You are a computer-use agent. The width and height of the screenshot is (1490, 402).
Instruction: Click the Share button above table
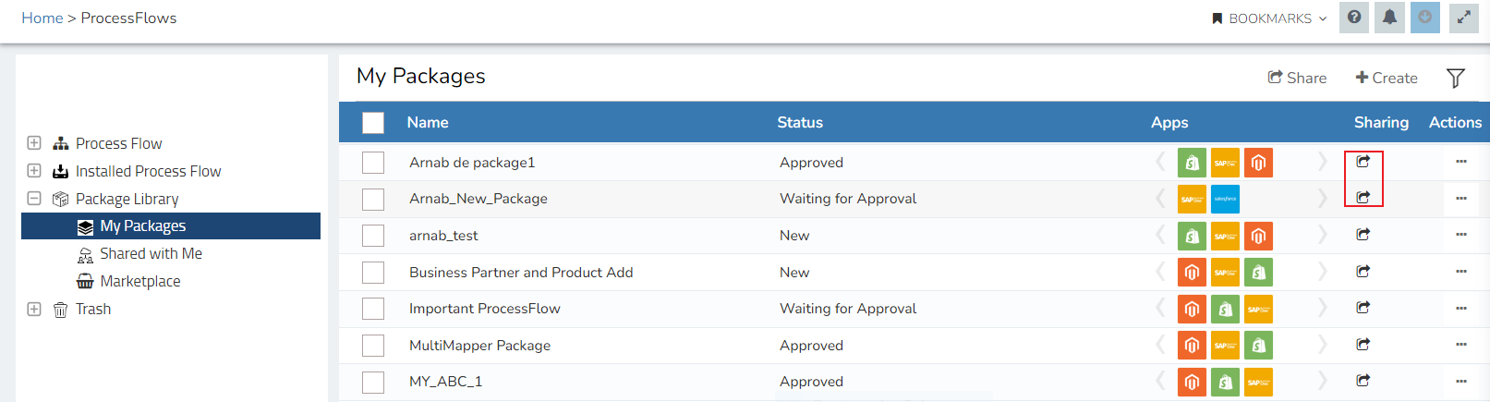1297,79
